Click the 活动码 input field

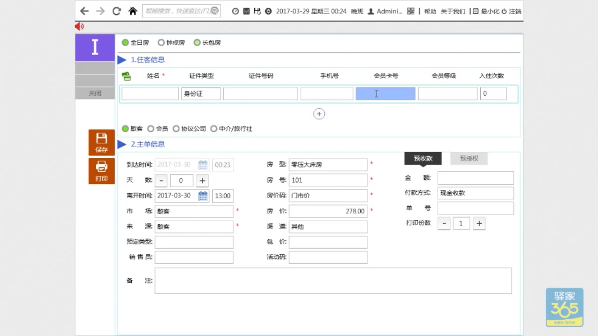coord(328,257)
